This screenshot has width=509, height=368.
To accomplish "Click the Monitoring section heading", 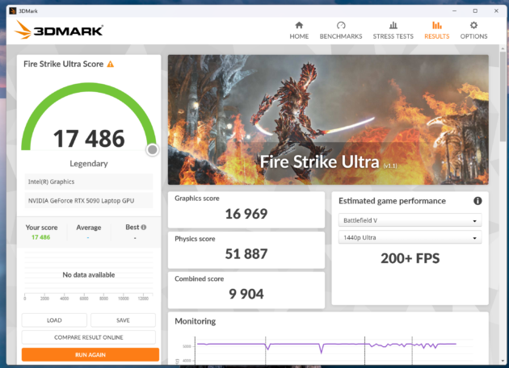I will click(195, 321).
